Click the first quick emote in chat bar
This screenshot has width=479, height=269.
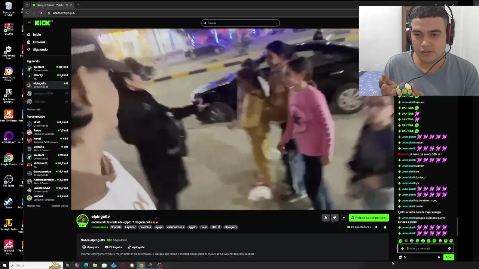(400, 241)
